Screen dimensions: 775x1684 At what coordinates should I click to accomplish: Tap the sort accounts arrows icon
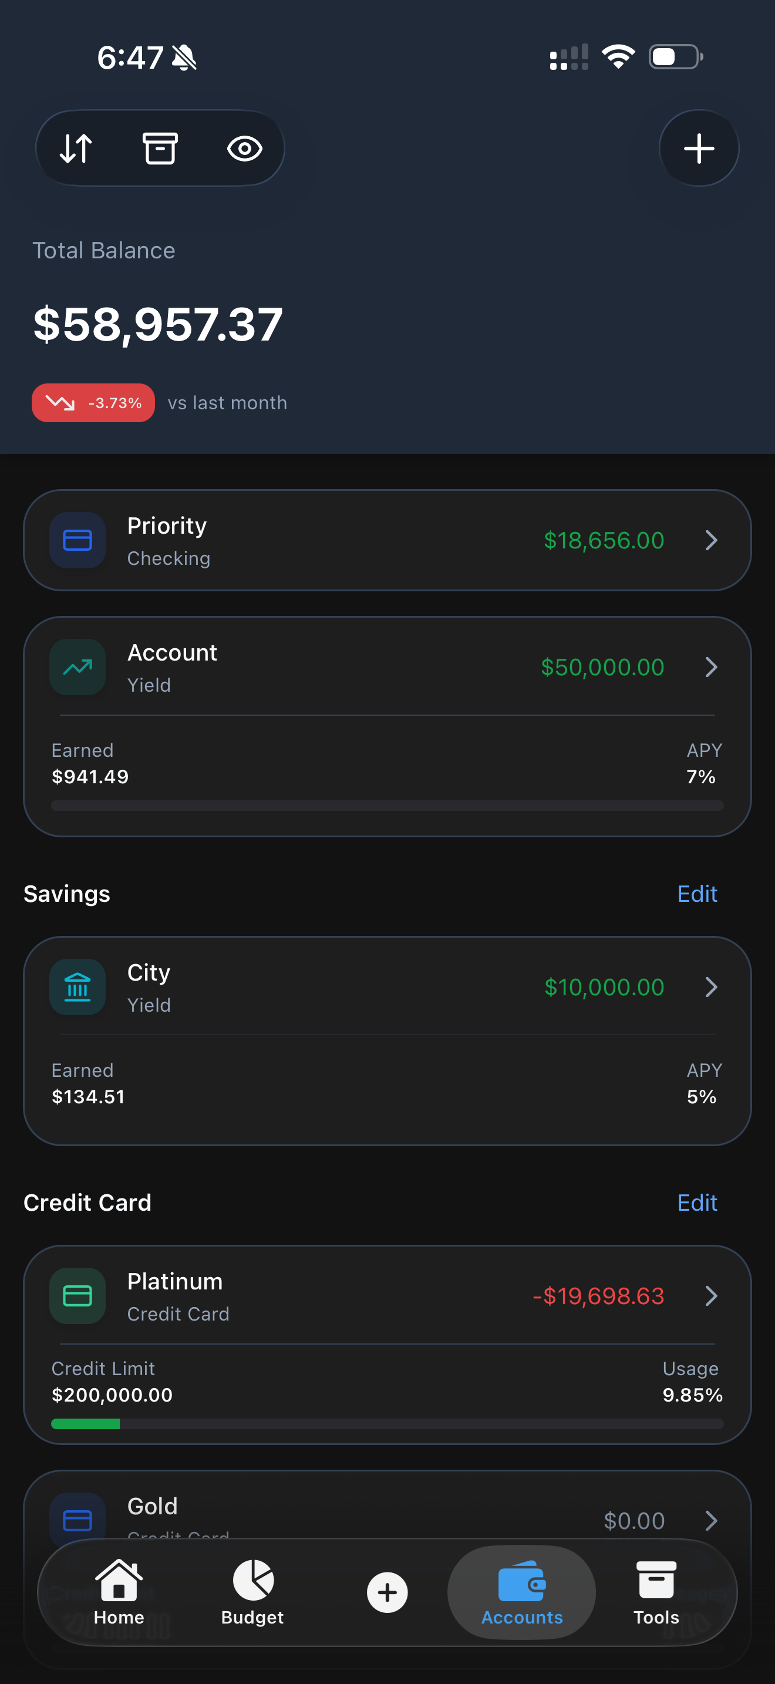pos(76,149)
